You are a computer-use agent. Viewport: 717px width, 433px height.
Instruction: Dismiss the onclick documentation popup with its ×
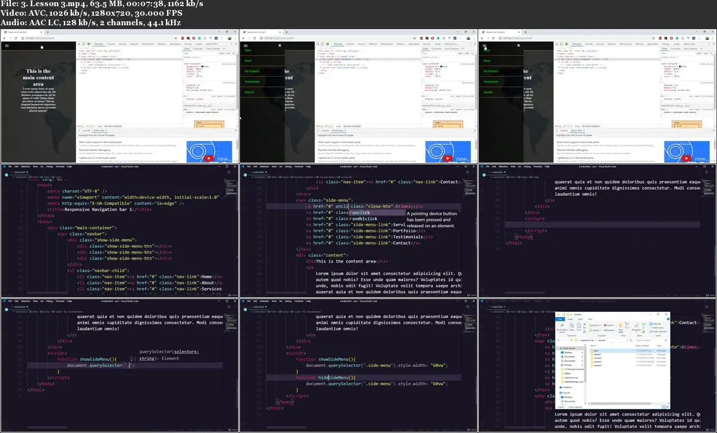(x=460, y=211)
